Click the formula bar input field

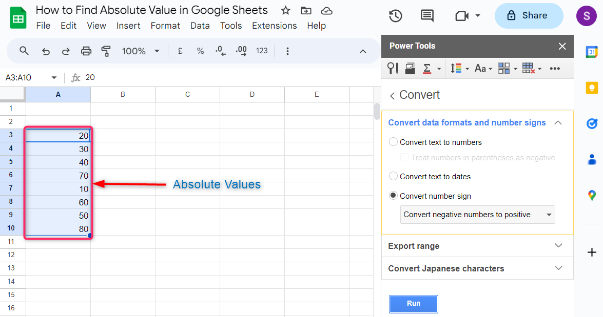tap(226, 78)
